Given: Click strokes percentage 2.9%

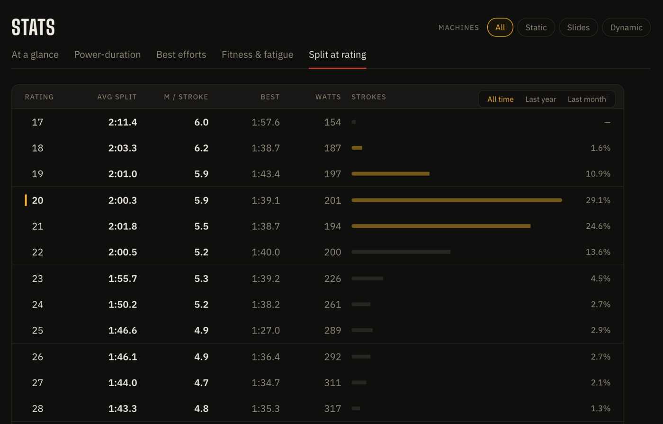Looking at the screenshot, I should pyautogui.click(x=600, y=330).
